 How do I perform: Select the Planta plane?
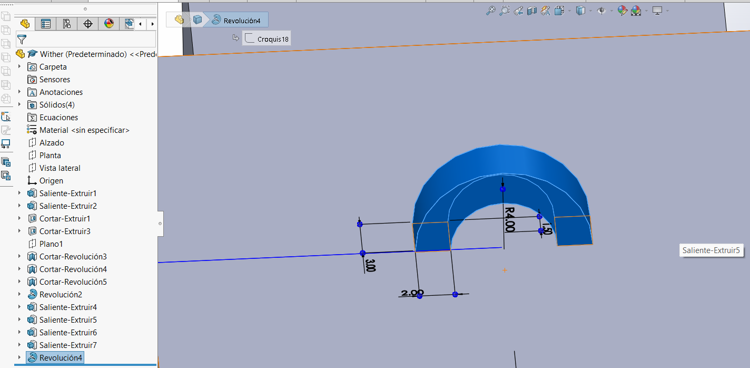(x=50, y=156)
